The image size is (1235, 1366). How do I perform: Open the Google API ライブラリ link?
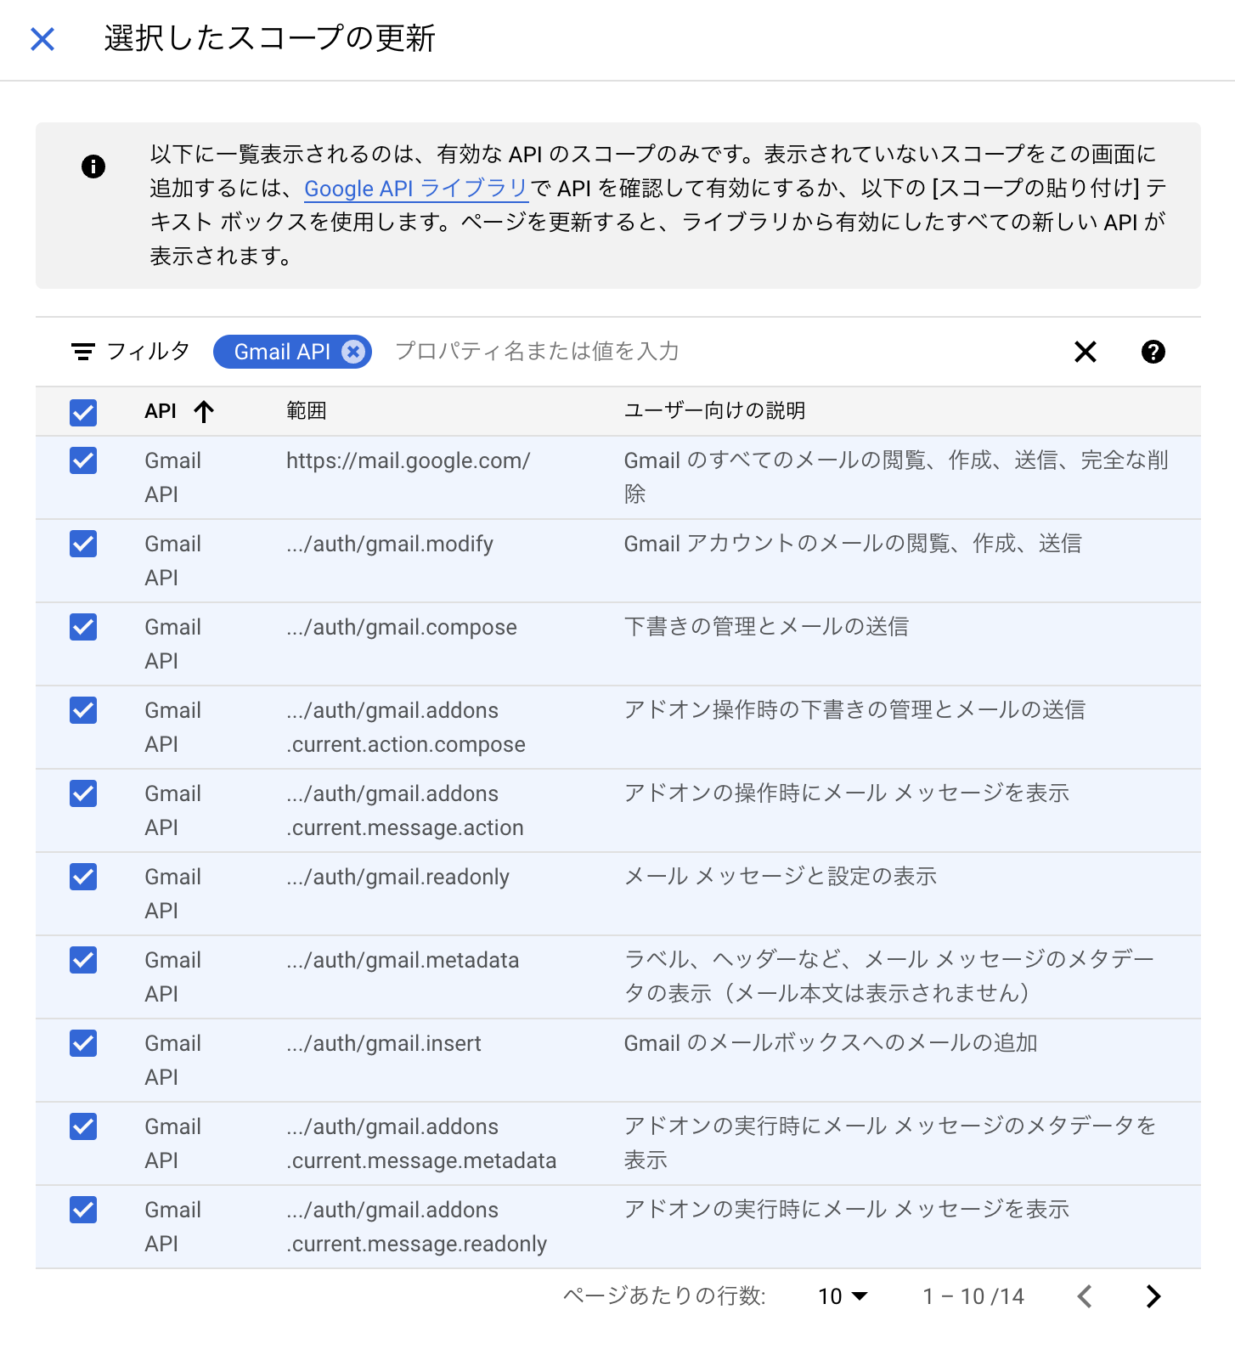click(416, 189)
